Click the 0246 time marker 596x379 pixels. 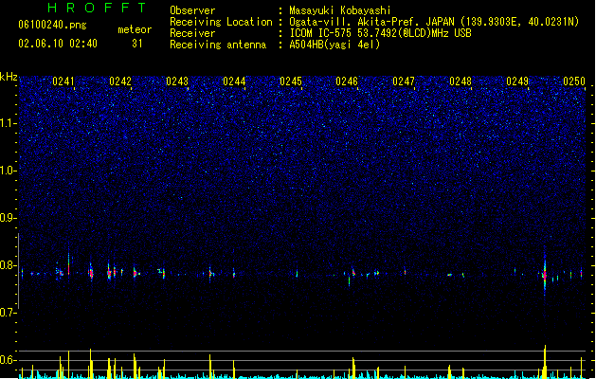coord(347,81)
